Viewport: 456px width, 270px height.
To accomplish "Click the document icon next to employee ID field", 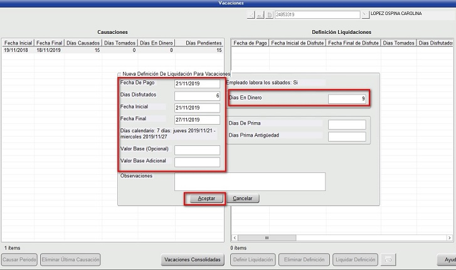I will pyautogui.click(x=269, y=14).
